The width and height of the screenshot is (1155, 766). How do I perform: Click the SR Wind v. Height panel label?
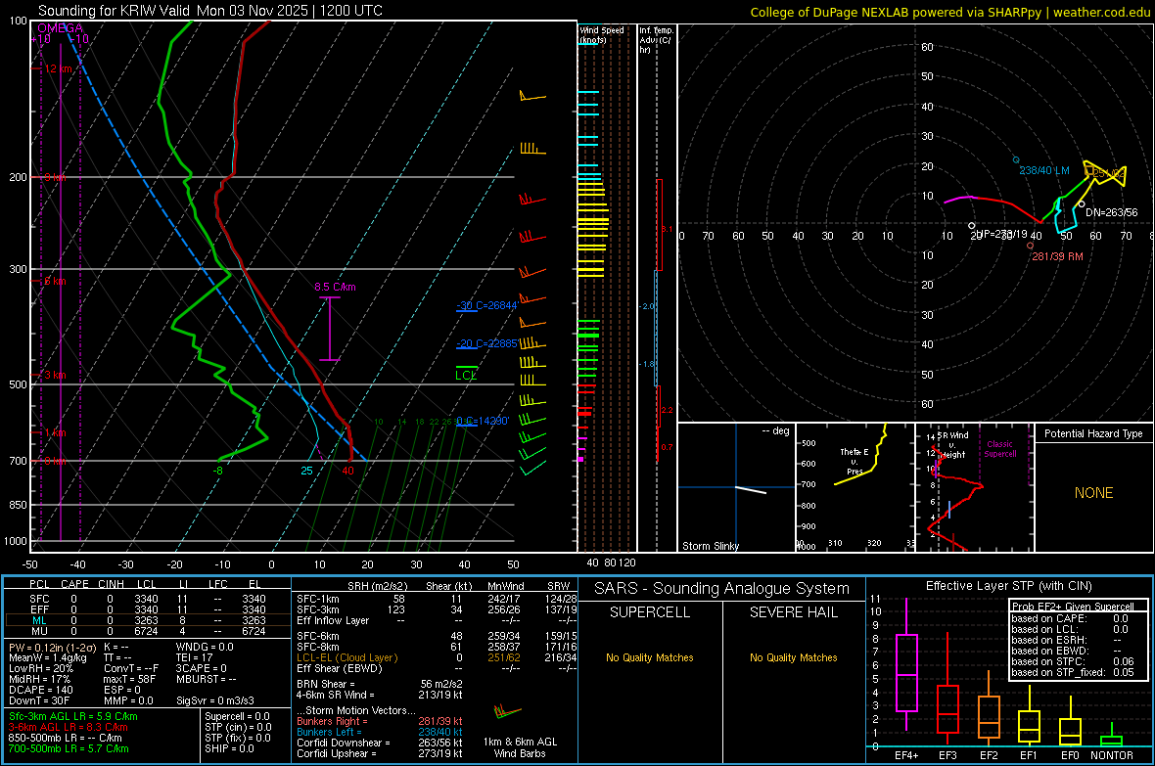(952, 445)
